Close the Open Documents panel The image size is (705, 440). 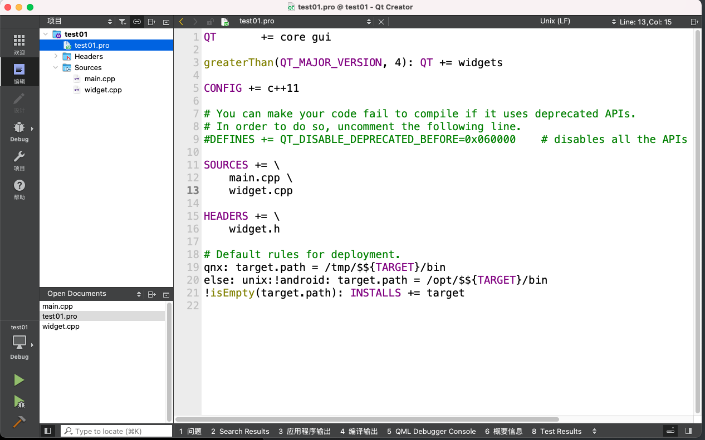[x=166, y=294]
